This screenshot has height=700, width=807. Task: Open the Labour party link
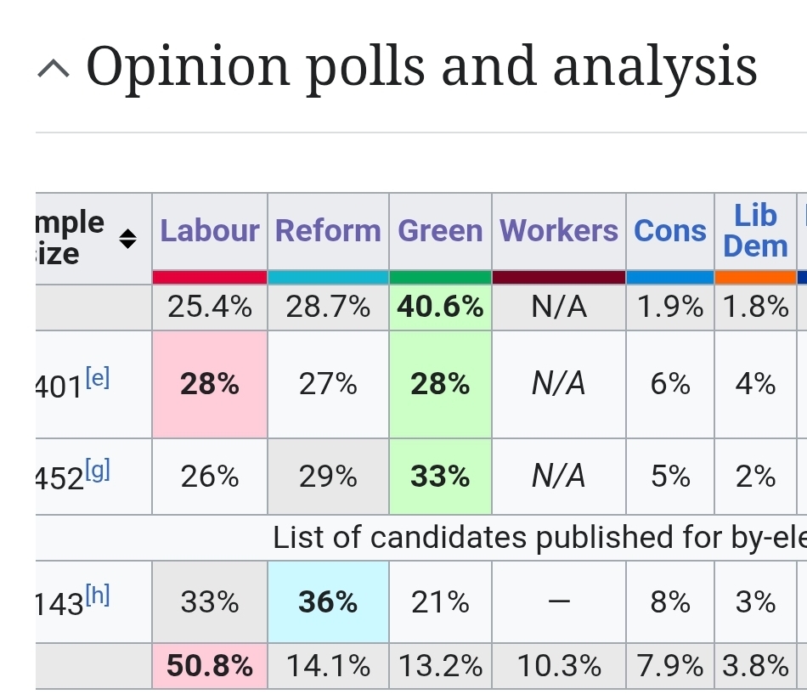[x=210, y=231]
